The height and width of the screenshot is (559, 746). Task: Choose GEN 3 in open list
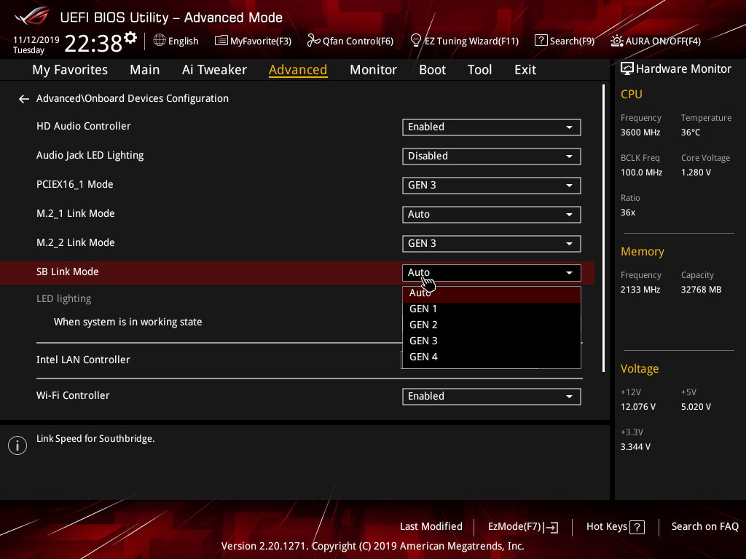pyautogui.click(x=492, y=341)
